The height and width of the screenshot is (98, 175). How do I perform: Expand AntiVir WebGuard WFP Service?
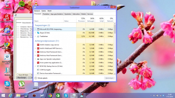[x=35, y=48]
